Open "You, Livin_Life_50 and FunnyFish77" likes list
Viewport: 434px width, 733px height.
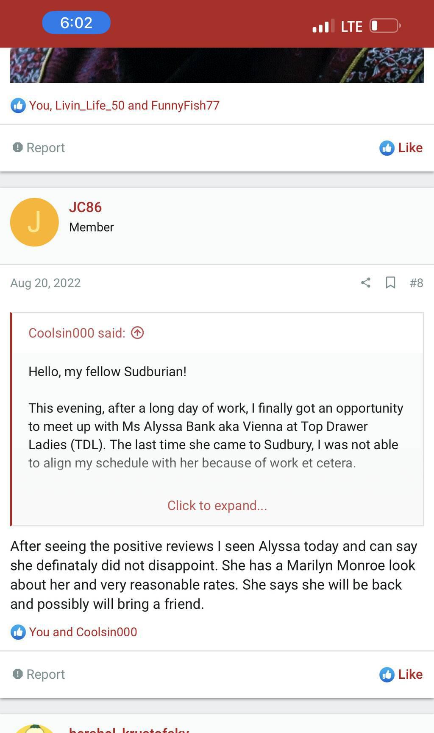pyautogui.click(x=124, y=105)
